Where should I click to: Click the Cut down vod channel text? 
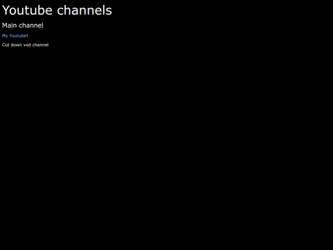25,45
